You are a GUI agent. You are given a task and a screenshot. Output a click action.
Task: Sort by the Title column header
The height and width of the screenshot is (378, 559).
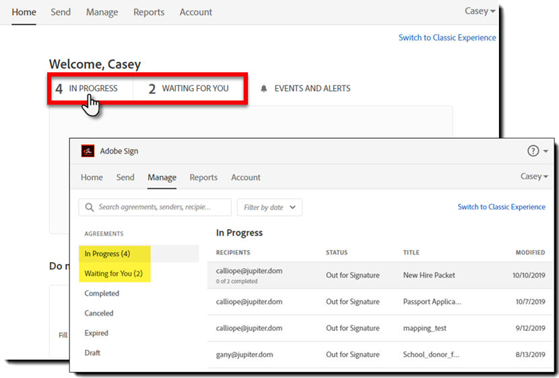pos(411,253)
